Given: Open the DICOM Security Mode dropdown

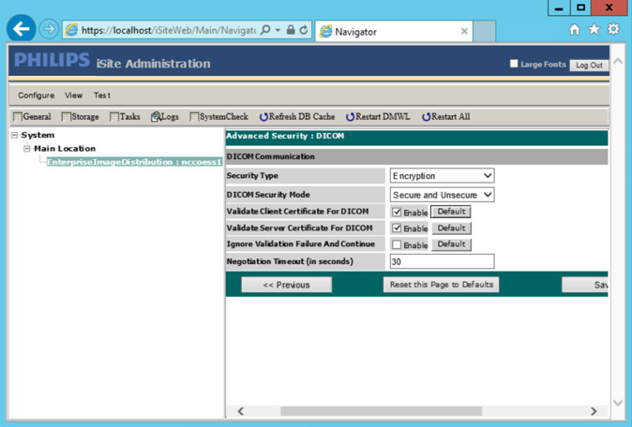Looking at the screenshot, I should (x=442, y=195).
